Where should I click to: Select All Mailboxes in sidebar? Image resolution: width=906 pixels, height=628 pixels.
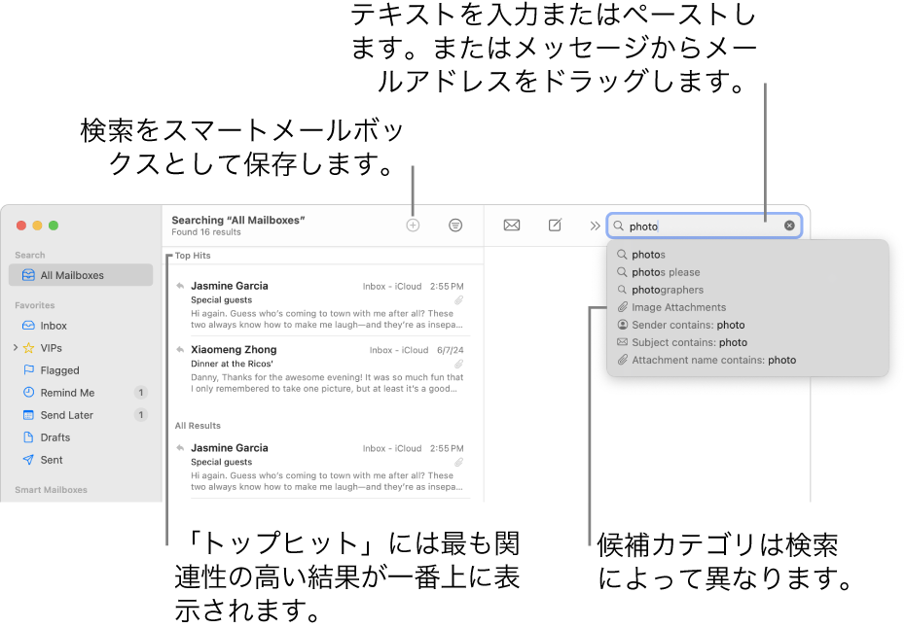pos(81,275)
